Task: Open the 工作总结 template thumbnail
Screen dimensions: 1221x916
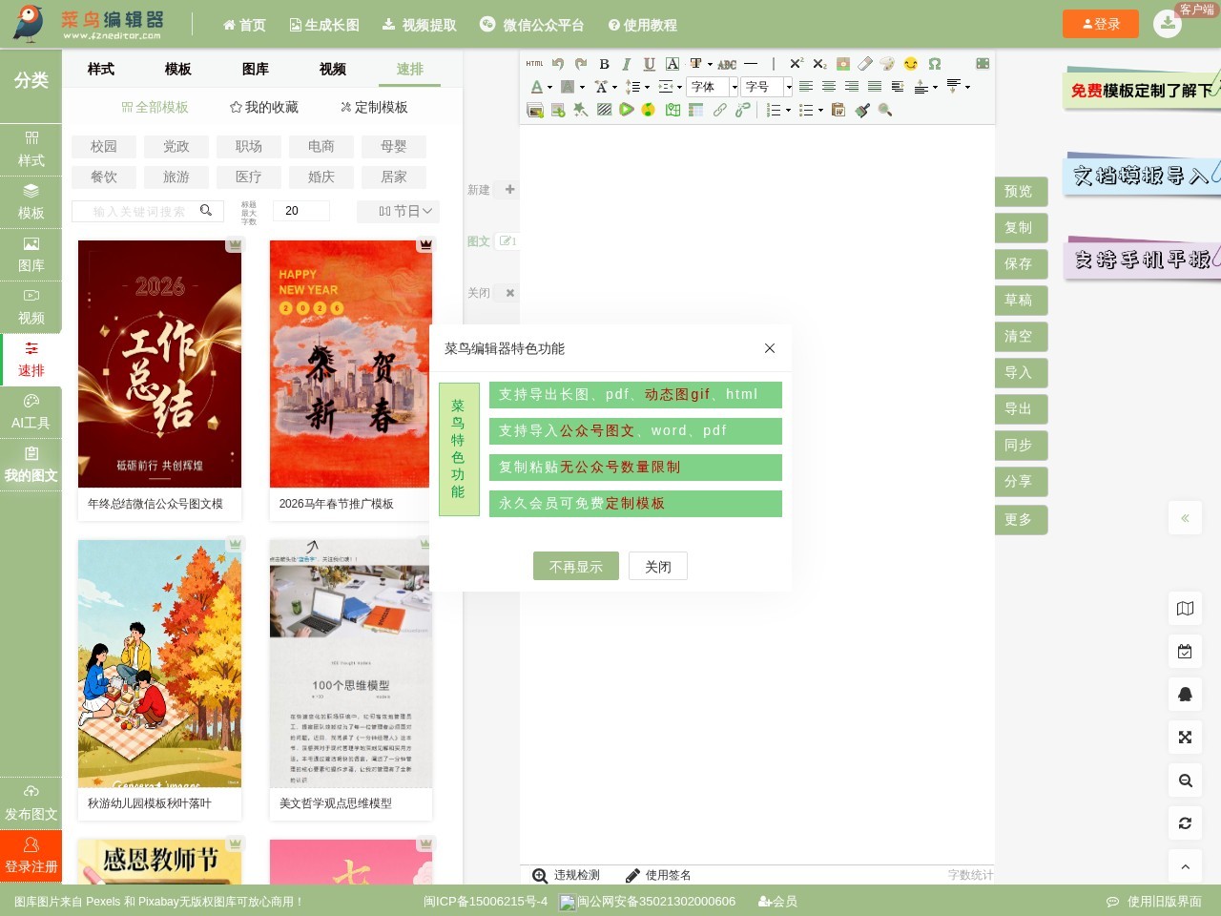Action: click(159, 364)
